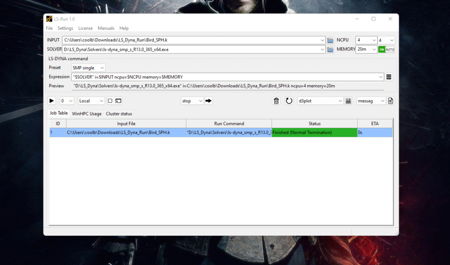This screenshot has height=265, width=450.
Task: Click the Run Command column header
Action: coord(229,123)
